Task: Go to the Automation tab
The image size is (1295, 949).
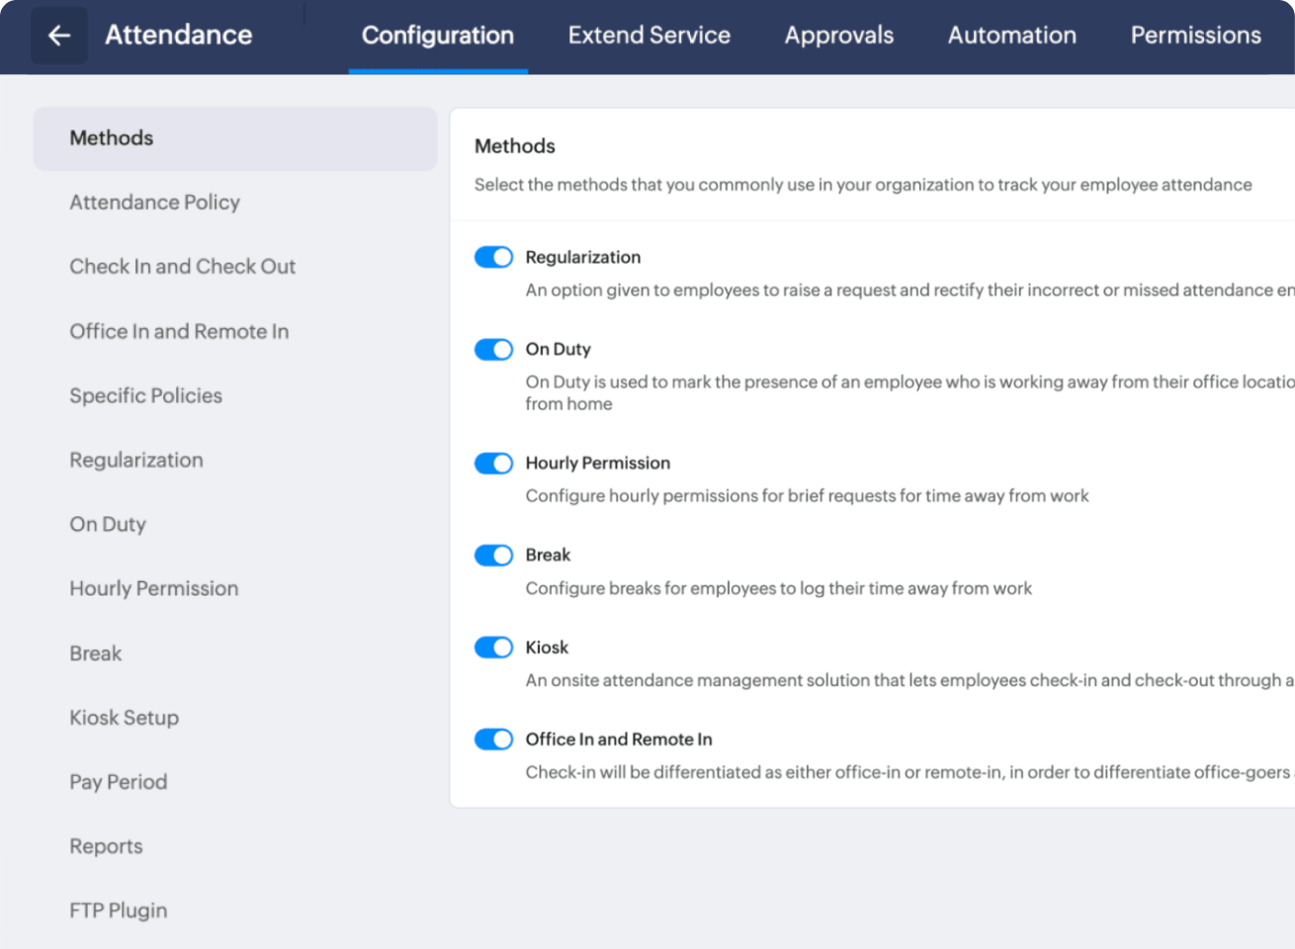Action: [x=1012, y=36]
